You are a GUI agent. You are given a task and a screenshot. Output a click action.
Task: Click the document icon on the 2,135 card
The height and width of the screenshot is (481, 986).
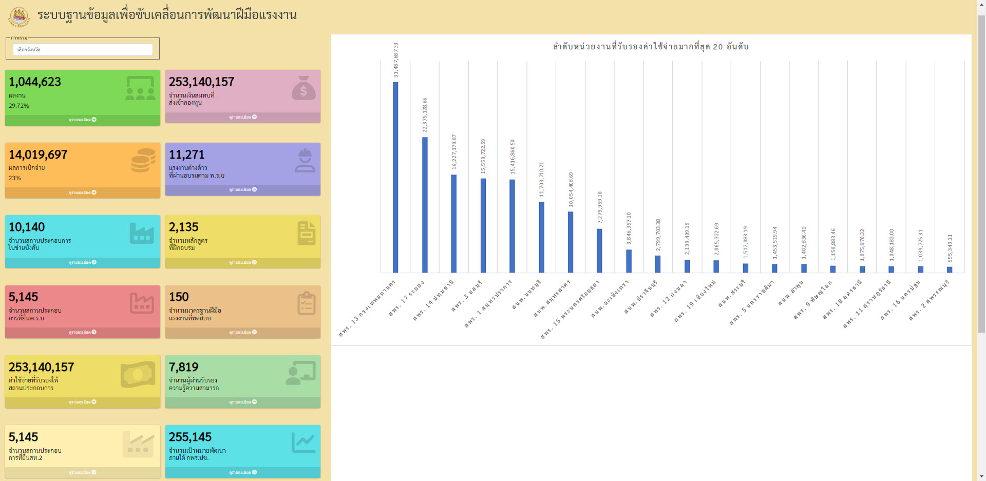pyautogui.click(x=306, y=233)
